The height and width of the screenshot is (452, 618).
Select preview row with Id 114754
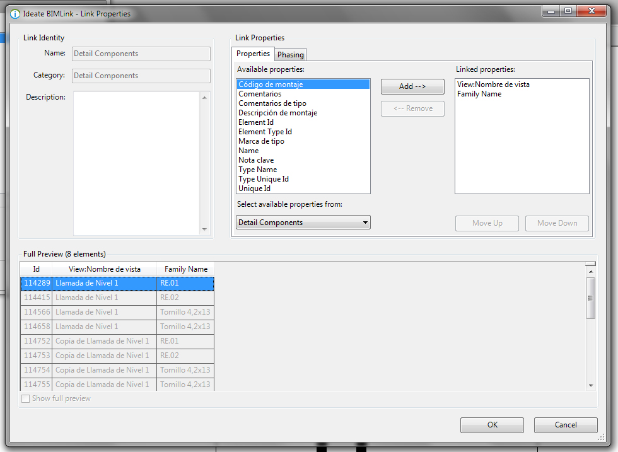(117, 370)
